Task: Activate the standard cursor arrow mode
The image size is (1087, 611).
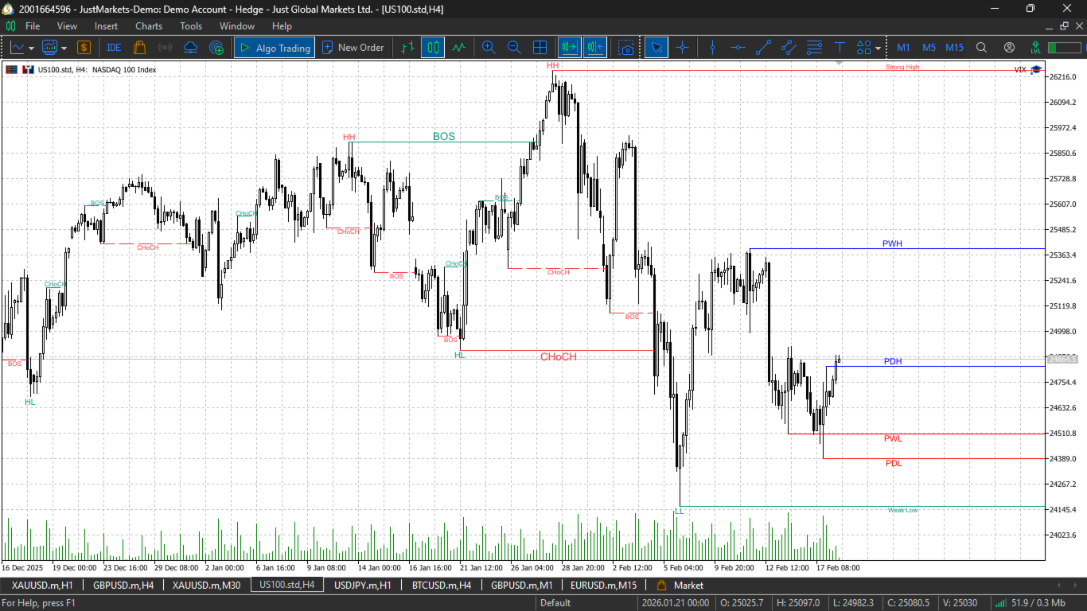Action: click(x=656, y=48)
